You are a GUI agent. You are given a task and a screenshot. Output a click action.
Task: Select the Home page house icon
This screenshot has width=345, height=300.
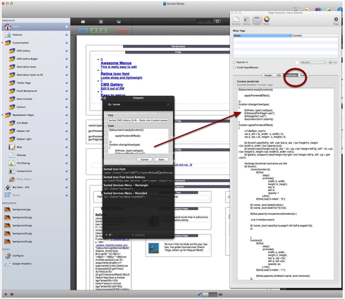[x=7, y=27]
